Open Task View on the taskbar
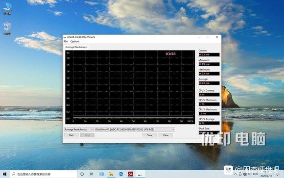The height and width of the screenshot is (178, 284). click(x=92, y=174)
